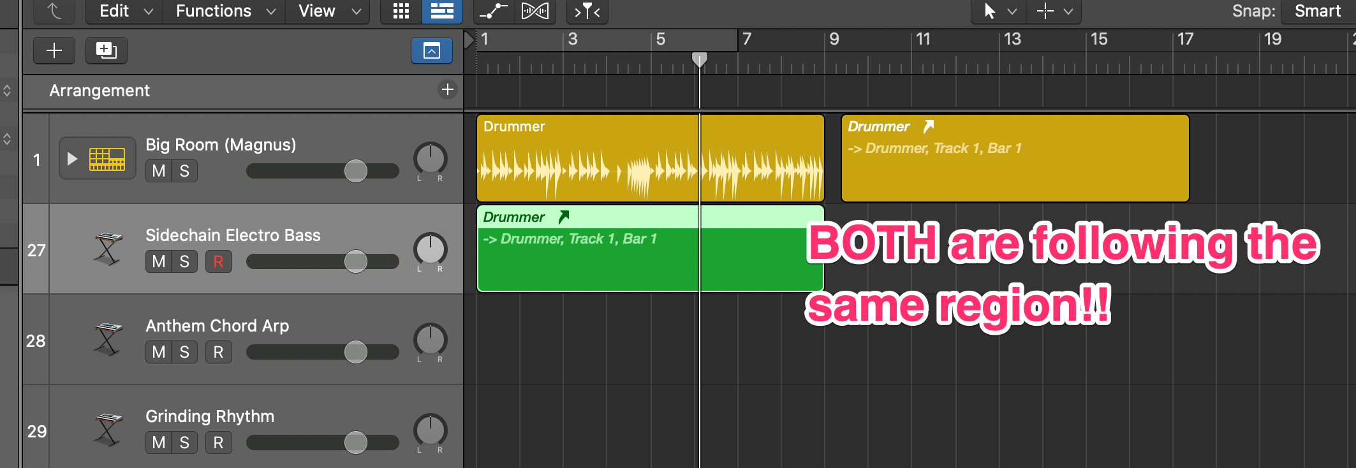Screen dimensions: 1356x468
Task: Adjust the Anthem Chord Arp volume slider
Action: 323,352
